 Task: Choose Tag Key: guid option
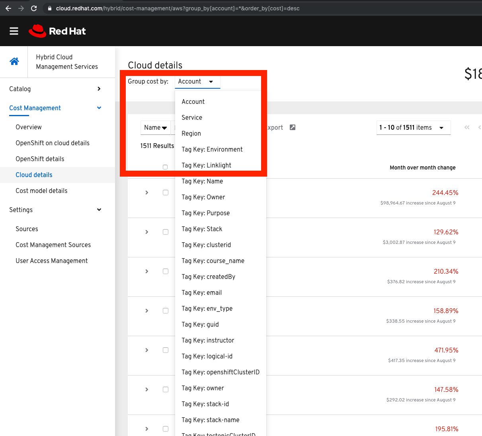coord(221,325)
